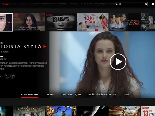Viewport: 155px width, 116px height.
Task: Click the 13 Hours Secret Soldiers suggestion link
Action: point(48,4)
